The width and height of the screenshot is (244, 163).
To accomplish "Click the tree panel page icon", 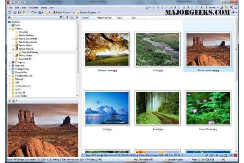I will (x=66, y=18).
